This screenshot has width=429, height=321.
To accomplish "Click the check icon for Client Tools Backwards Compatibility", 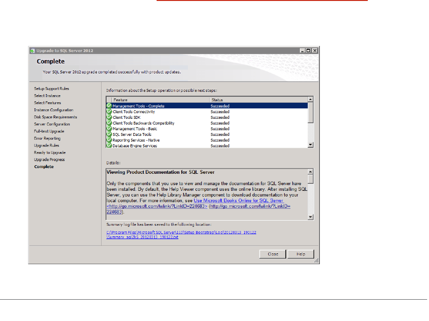I will point(109,123).
